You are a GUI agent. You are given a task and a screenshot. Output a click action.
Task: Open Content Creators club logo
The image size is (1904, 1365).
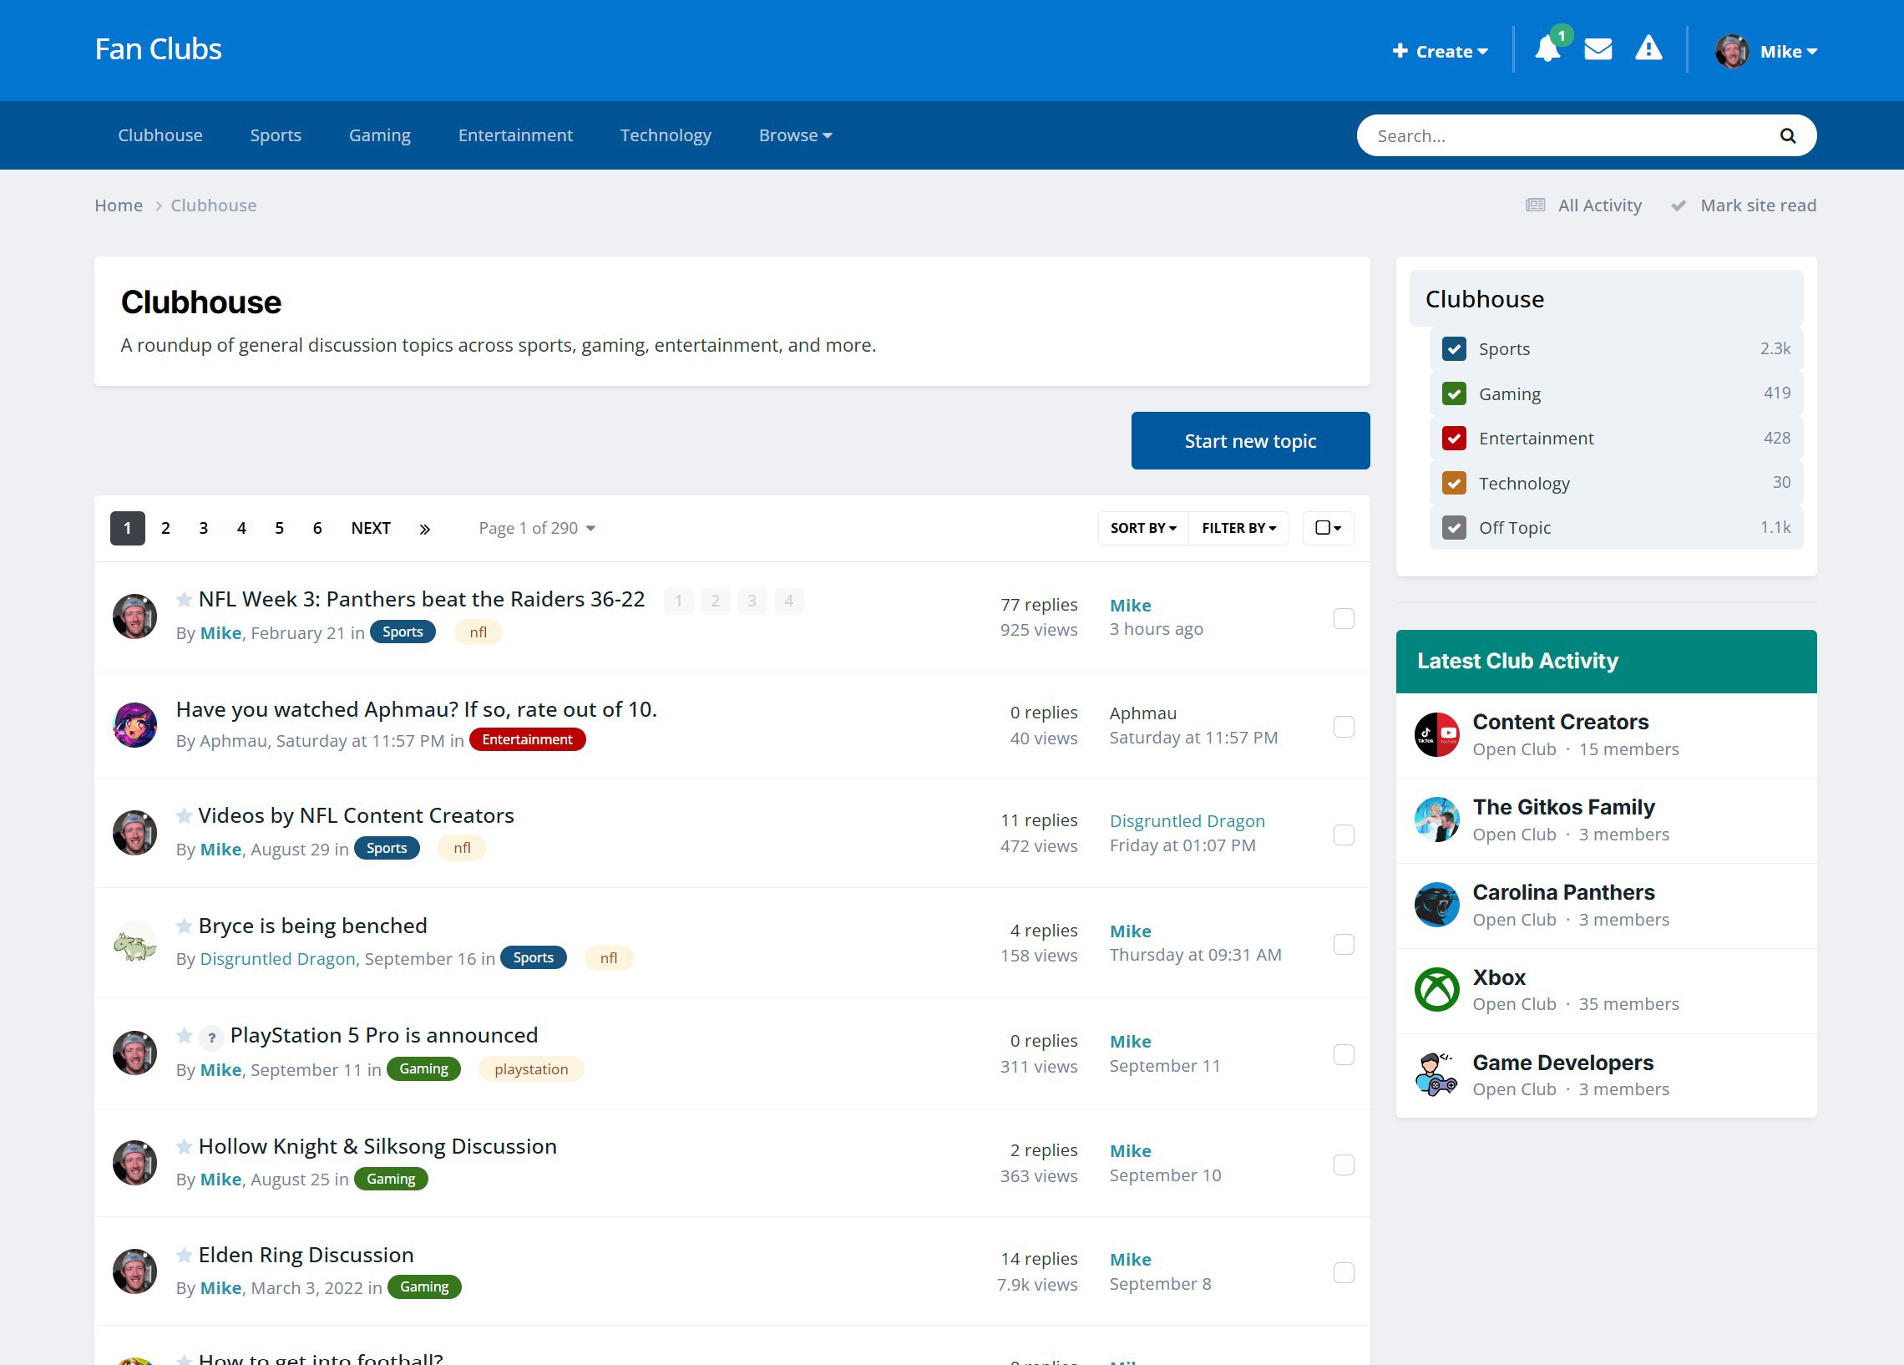pyautogui.click(x=1436, y=735)
